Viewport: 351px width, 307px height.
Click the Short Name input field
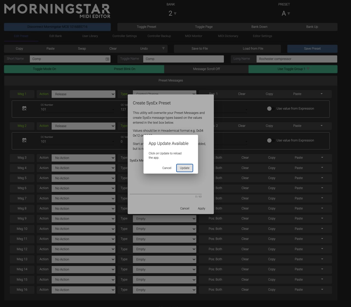[x=70, y=59]
